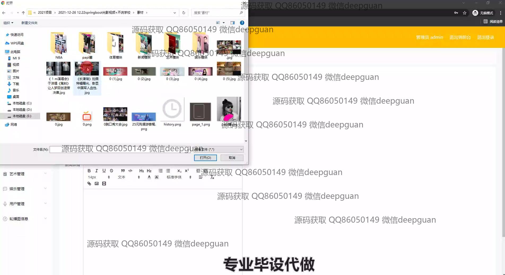Select the NBA folder

pyautogui.click(x=59, y=45)
